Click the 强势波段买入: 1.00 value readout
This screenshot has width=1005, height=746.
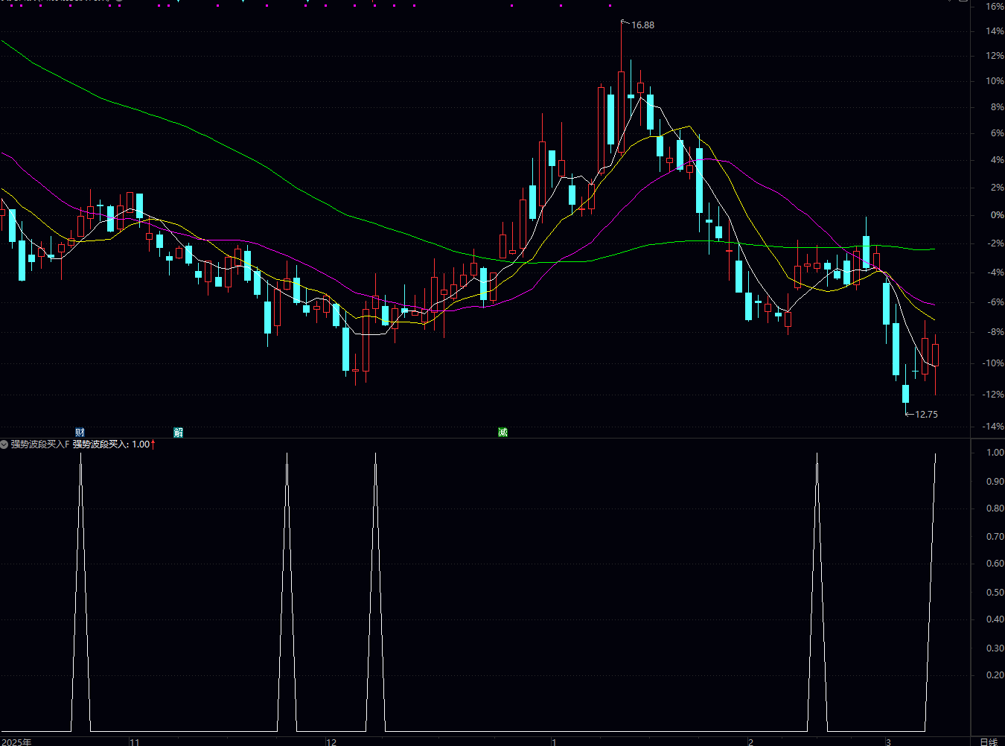(x=111, y=444)
